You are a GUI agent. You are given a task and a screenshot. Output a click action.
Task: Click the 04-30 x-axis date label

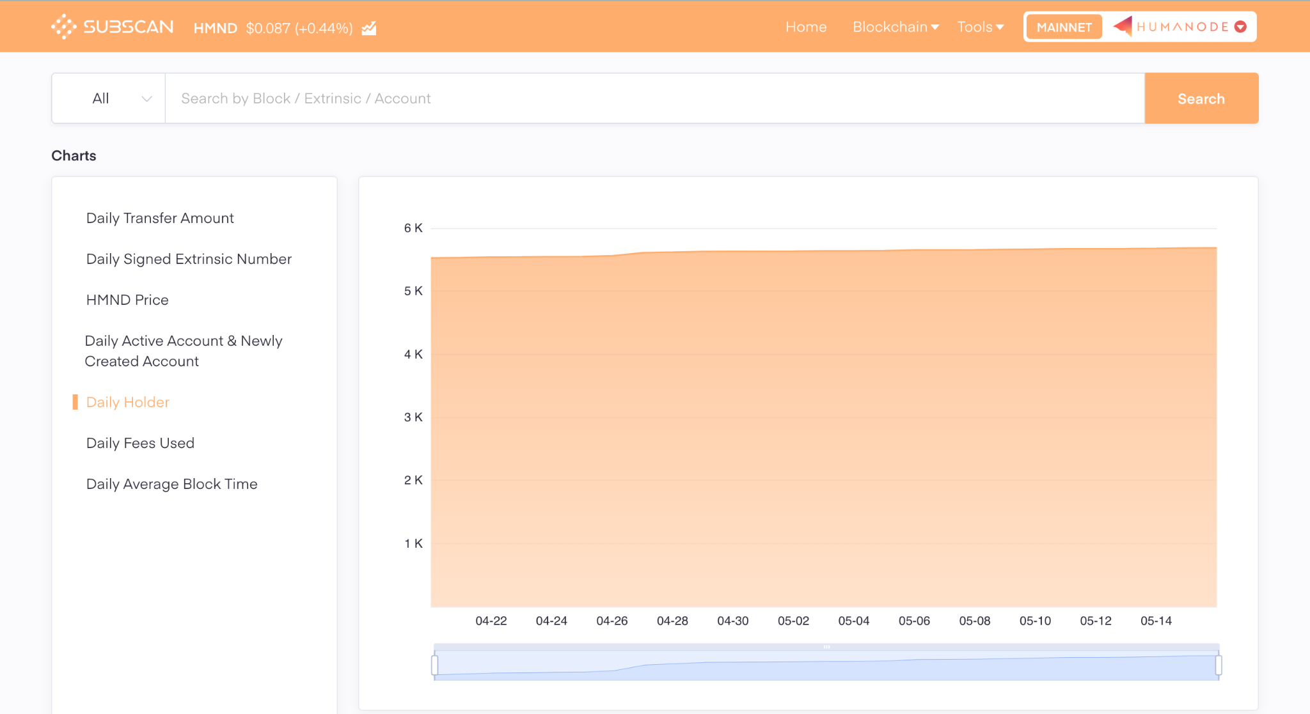pyautogui.click(x=733, y=621)
